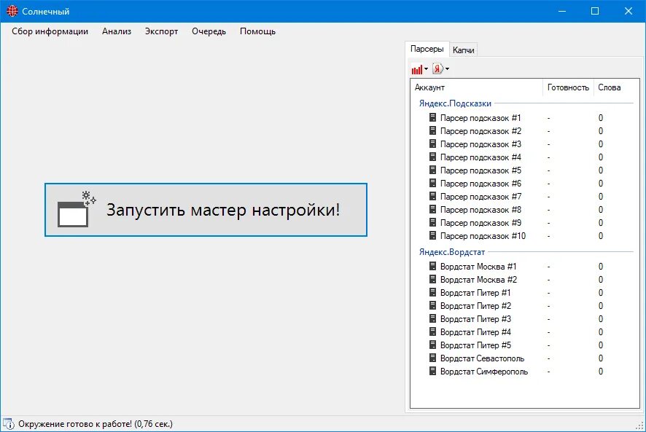This screenshot has height=432, width=646.
Task: Click icon of Парсер подсказок #2
Action: coord(432,130)
